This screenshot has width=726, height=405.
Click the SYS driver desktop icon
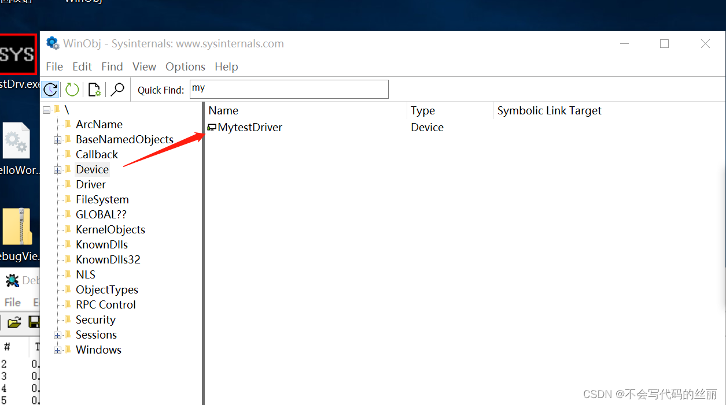pos(17,54)
